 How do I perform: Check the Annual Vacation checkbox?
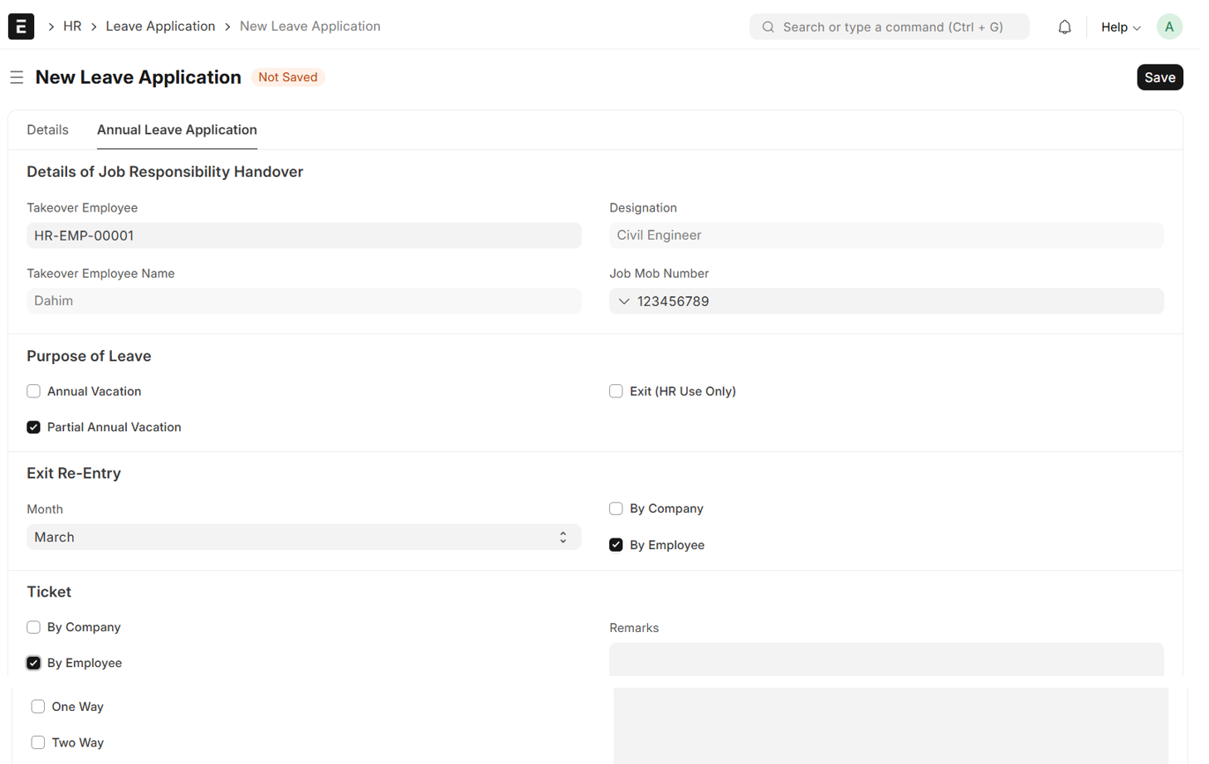point(34,392)
